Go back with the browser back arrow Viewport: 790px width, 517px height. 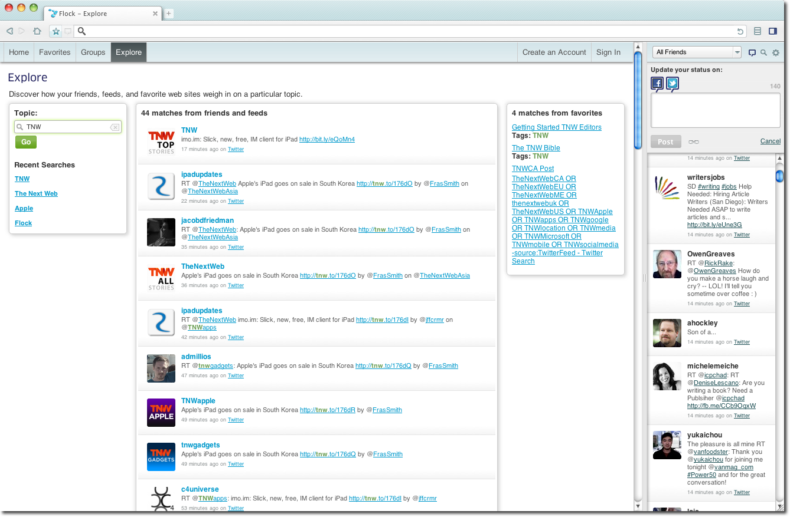(x=10, y=31)
